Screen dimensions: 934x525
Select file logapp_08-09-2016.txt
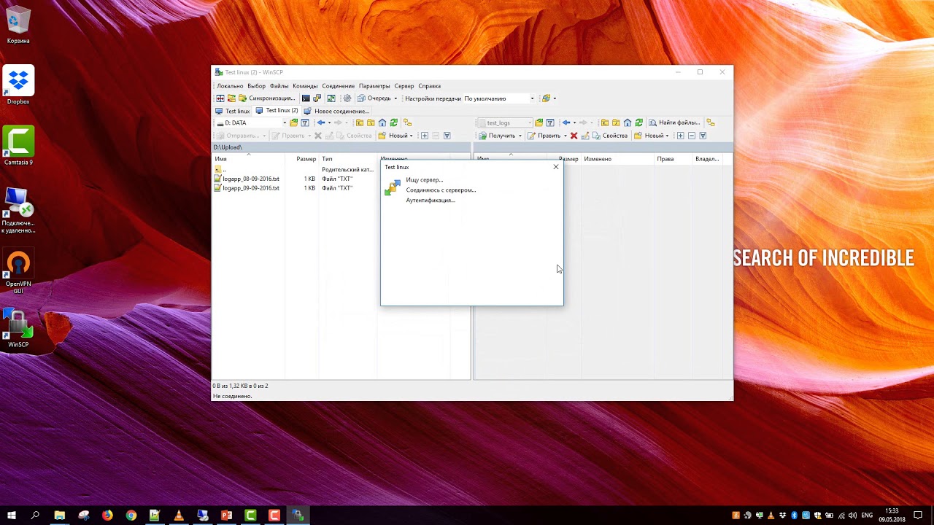[247, 179]
